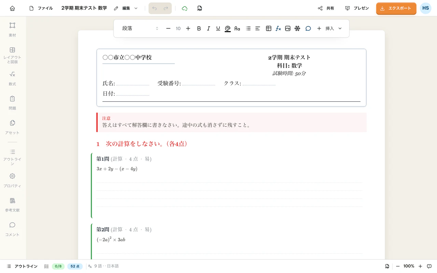This screenshot has height=273, width=437.
Task: Select the 第1問 question header
Action: click(124, 159)
